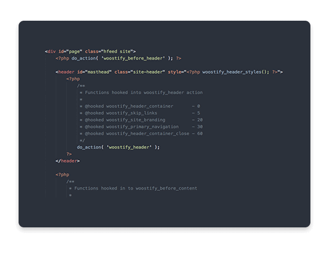Click the do_action( 'woostify_header' ); line
The image size is (329, 255).
pyautogui.click(x=118, y=147)
